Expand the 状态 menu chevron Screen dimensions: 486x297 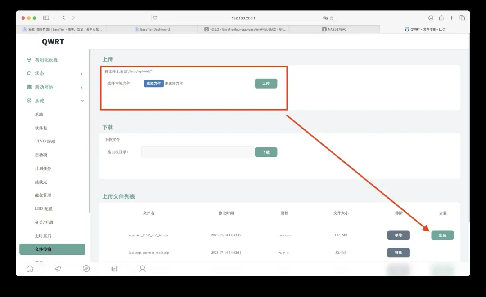click(x=81, y=74)
